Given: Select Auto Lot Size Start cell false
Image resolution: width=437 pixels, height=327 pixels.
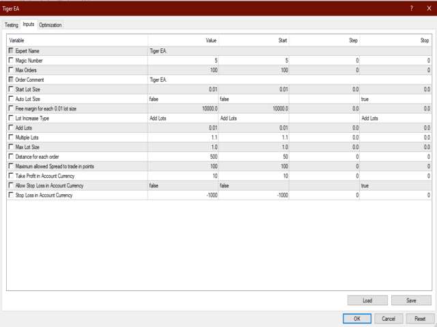Looking at the screenshot, I should (x=253, y=99).
